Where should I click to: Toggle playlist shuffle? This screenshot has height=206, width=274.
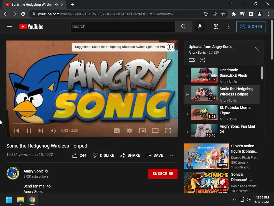[x=203, y=60]
